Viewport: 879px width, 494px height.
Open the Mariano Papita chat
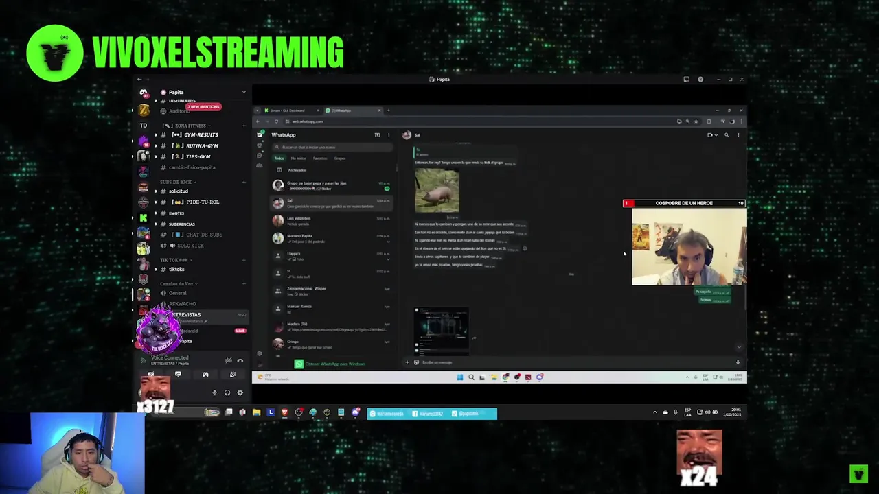coord(332,238)
